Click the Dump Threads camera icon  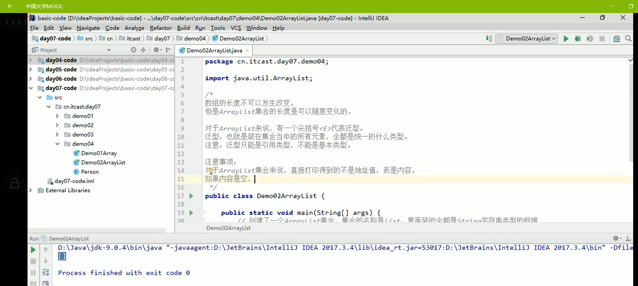click(x=33, y=284)
